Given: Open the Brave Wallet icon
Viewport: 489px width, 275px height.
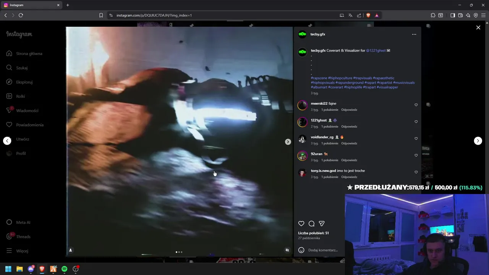Looking at the screenshot, I should click(x=460, y=15).
